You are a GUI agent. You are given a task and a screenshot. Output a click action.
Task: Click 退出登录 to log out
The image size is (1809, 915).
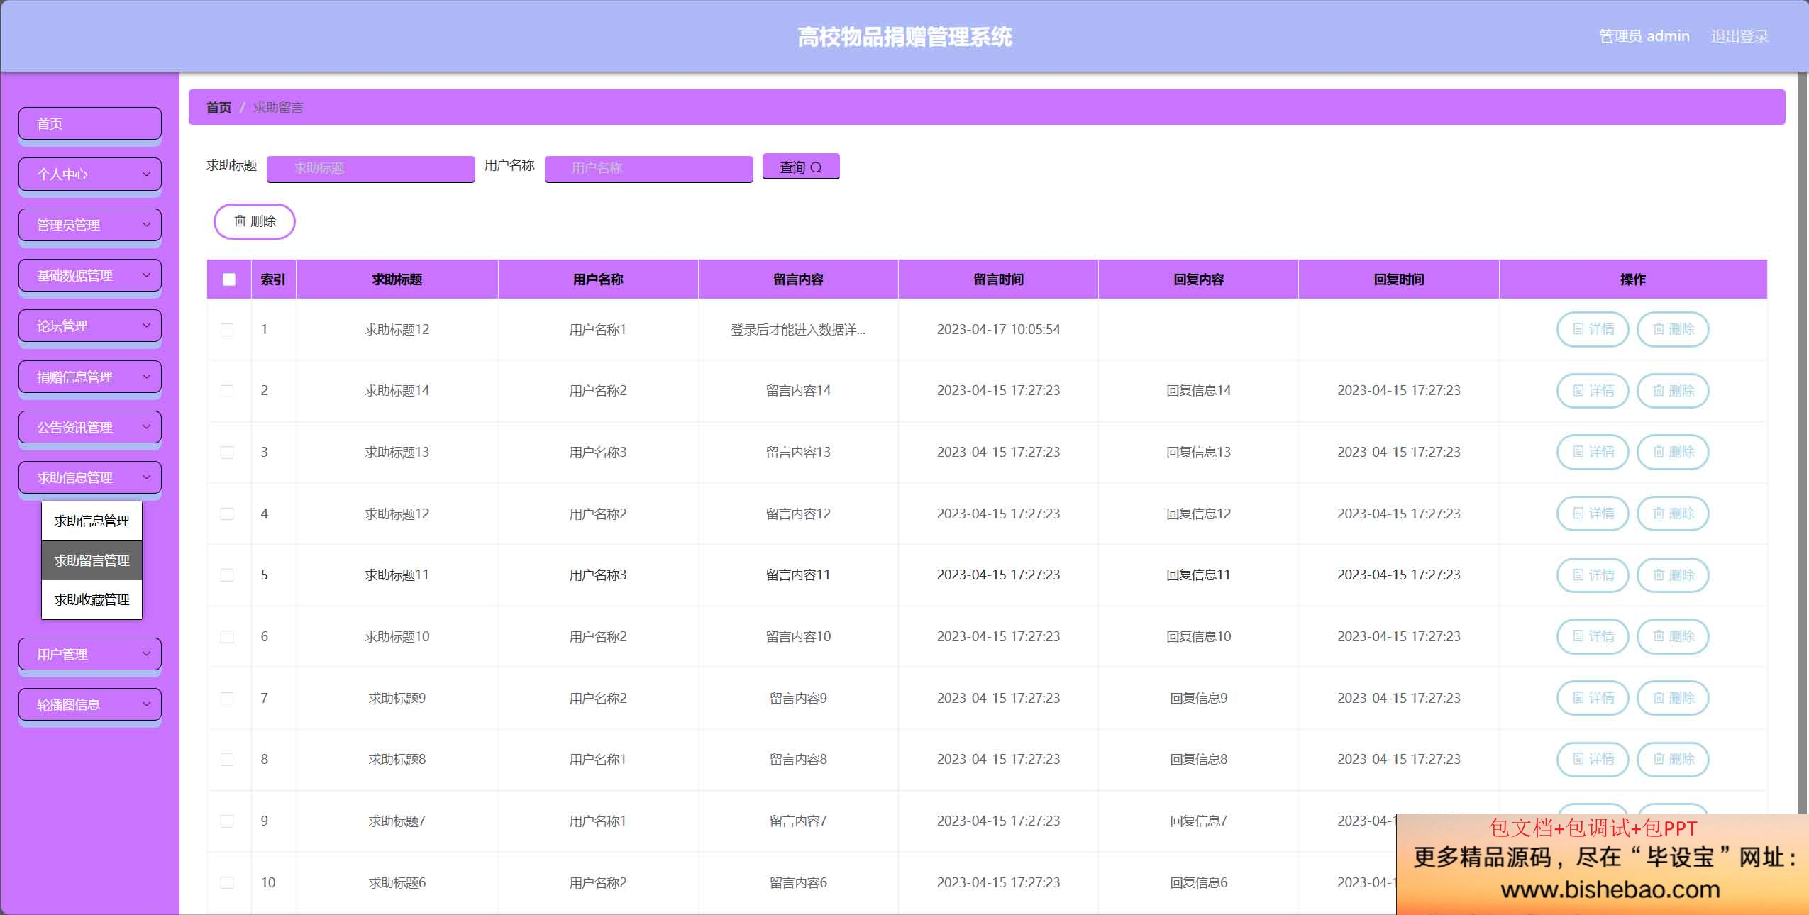[1739, 36]
